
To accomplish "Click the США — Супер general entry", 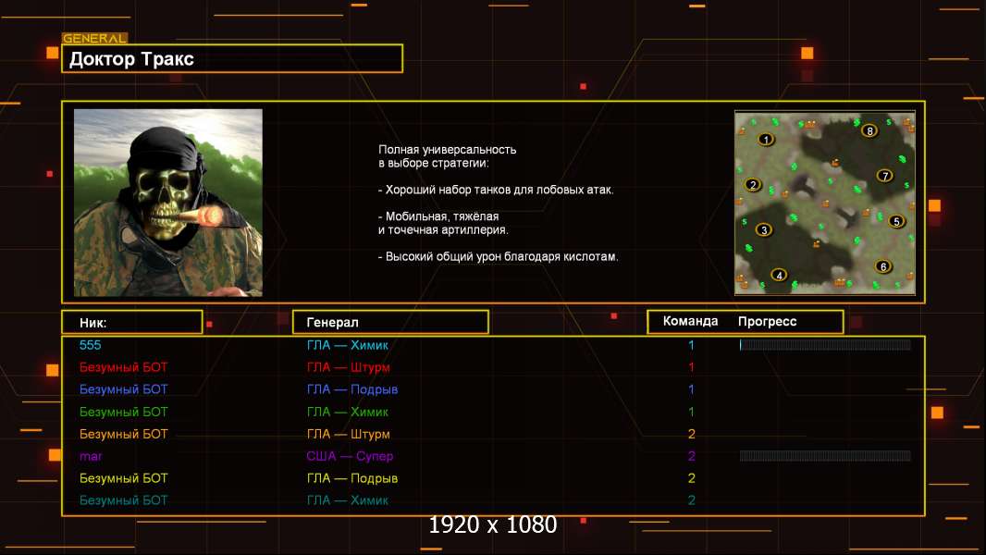I will pos(350,456).
